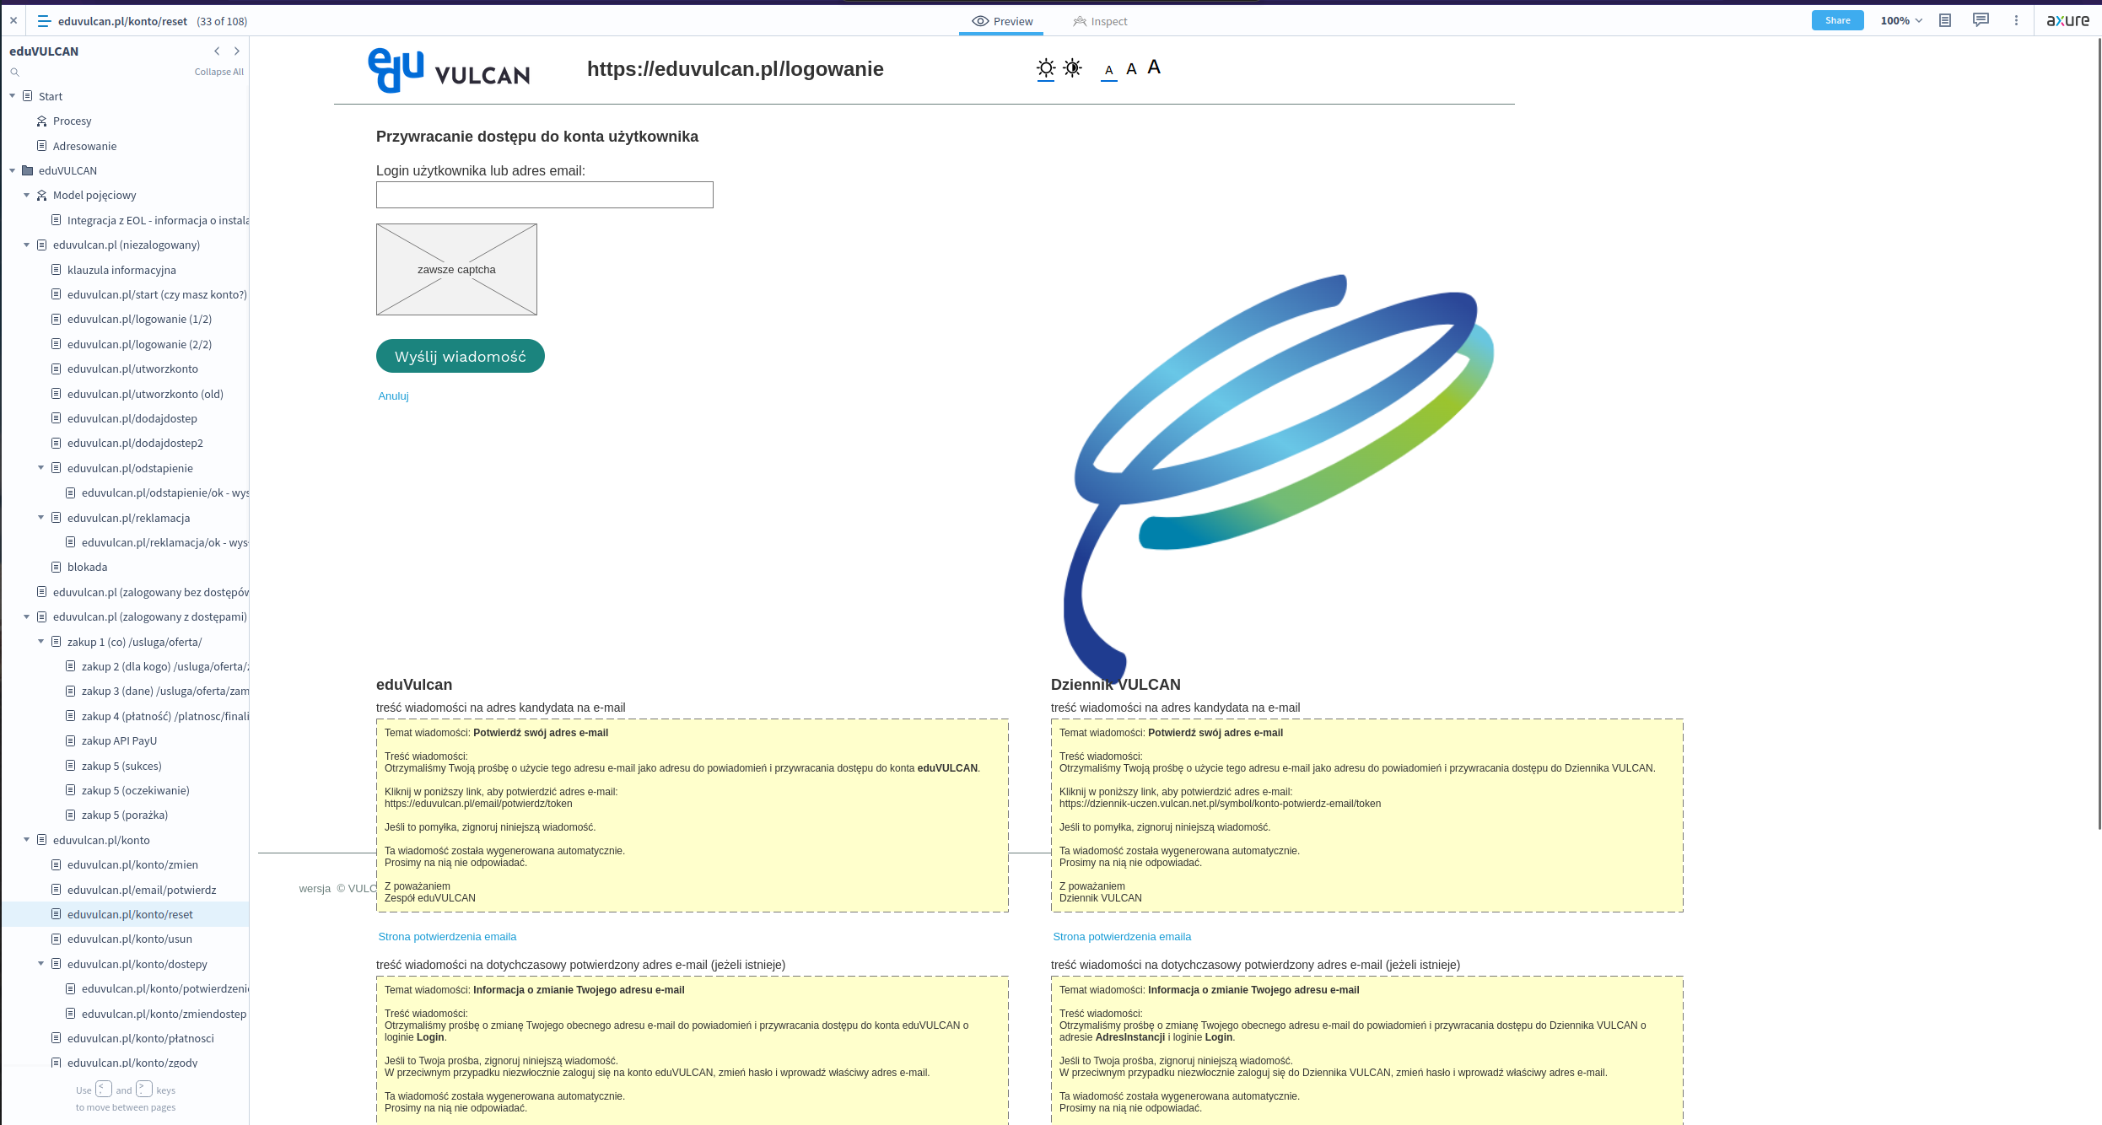
Task: Click the next page arrow in sitemap
Action: pos(237,51)
